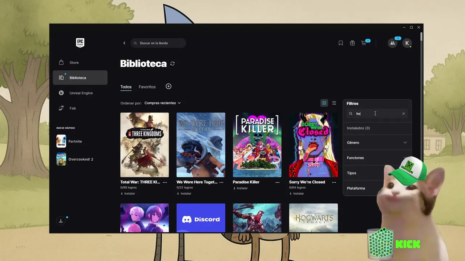The height and width of the screenshot is (261, 465).
Task: Click the Epic Games logo
Action: click(x=80, y=43)
